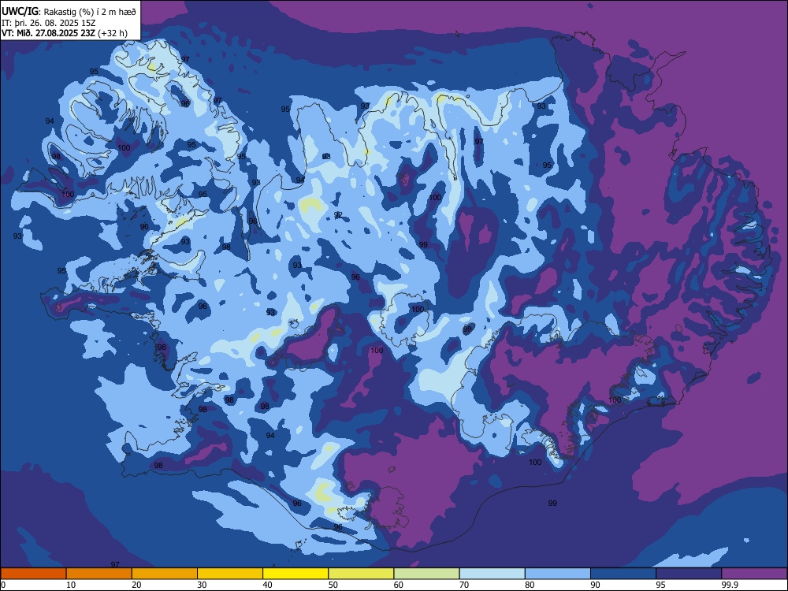Choose the pale blue 70–80 legend swatch
788x591 pixels.
(x=492, y=574)
